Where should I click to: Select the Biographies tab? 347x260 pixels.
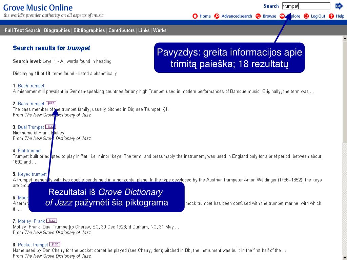point(57,30)
